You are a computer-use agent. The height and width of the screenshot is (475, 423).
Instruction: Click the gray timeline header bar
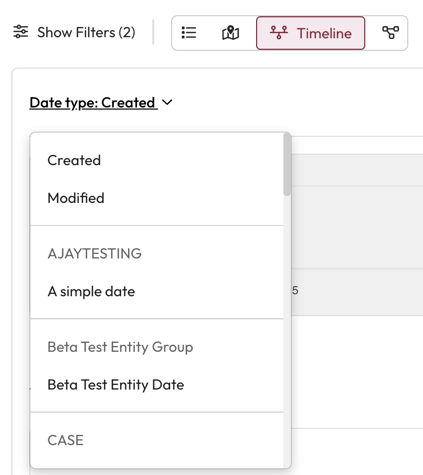point(357,170)
